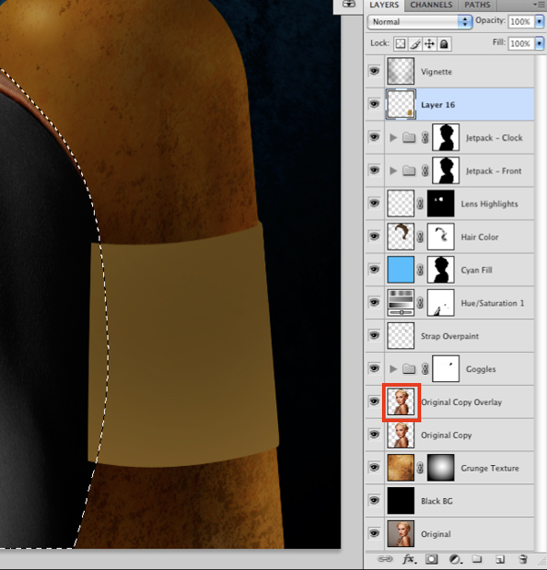547x570 pixels.
Task: Hide the Cyan Fill layer
Action: [x=374, y=269]
